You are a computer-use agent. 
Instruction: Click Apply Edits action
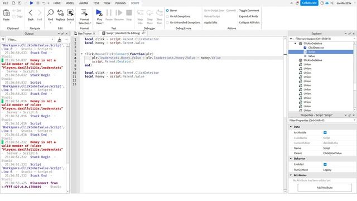tap(211, 22)
